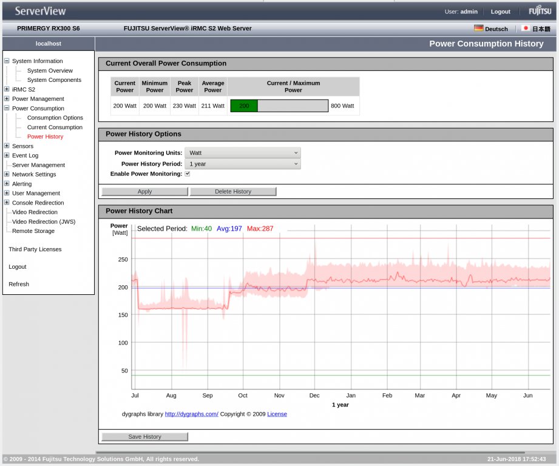Collapse the System Information tree node

pos(7,61)
